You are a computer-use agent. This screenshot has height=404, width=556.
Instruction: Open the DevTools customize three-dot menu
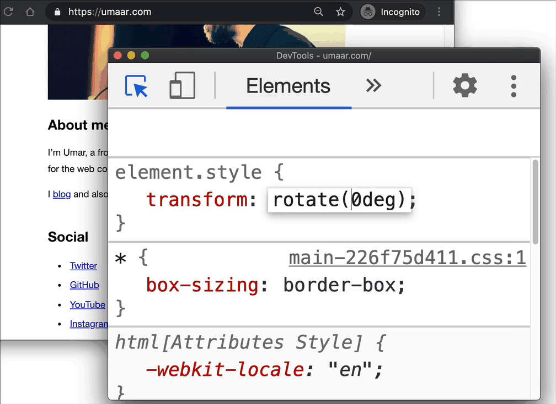514,86
